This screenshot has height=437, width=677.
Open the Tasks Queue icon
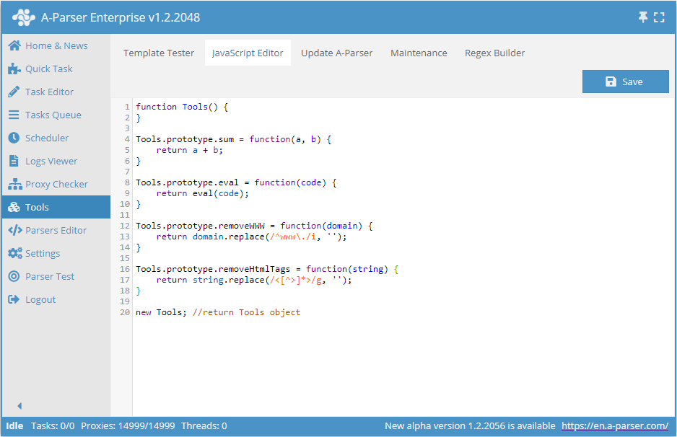point(14,115)
